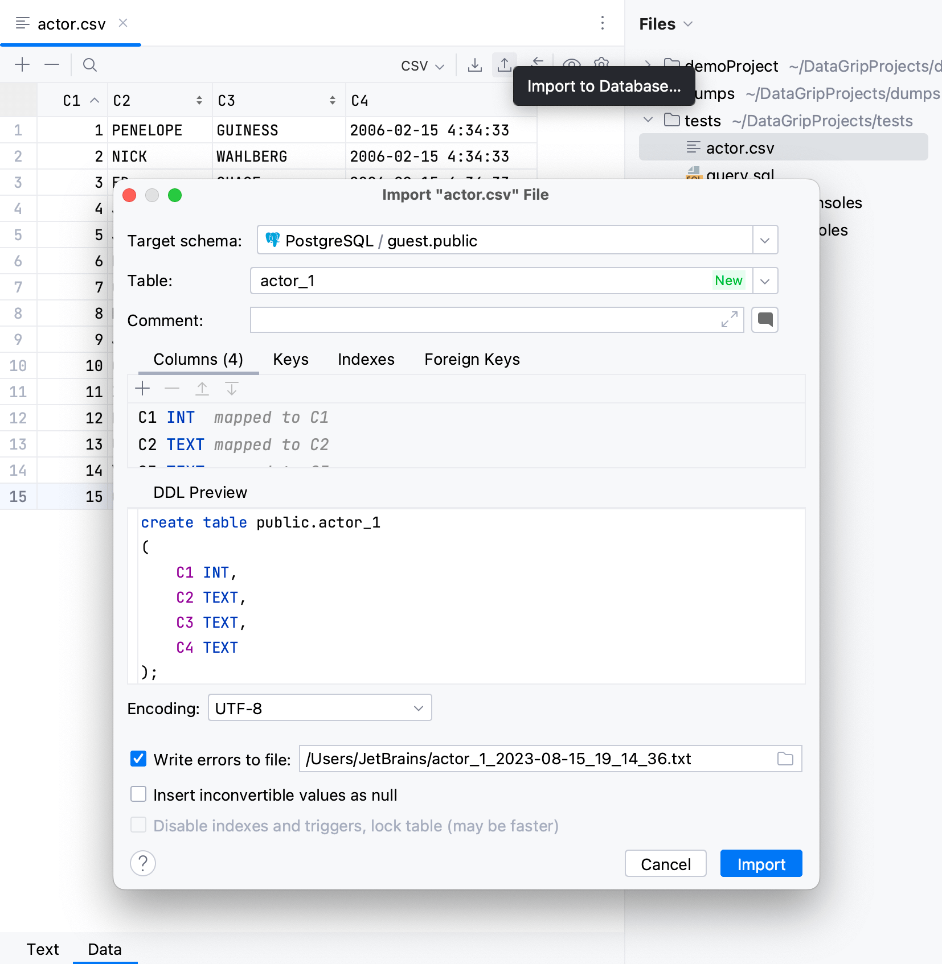
Task: Sort by the C1 column header
Action: point(73,101)
